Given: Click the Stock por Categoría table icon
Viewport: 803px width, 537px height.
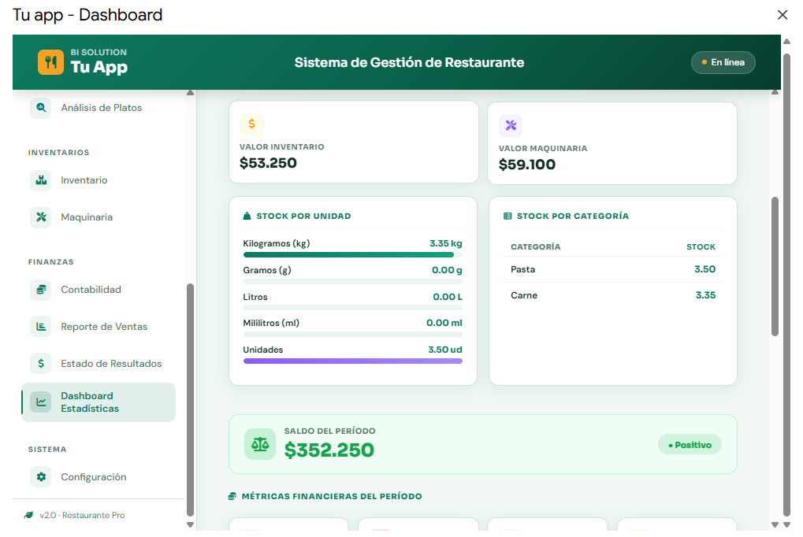Looking at the screenshot, I should tap(507, 216).
